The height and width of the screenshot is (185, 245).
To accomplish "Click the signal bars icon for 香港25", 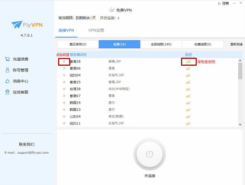I will tap(188, 82).
